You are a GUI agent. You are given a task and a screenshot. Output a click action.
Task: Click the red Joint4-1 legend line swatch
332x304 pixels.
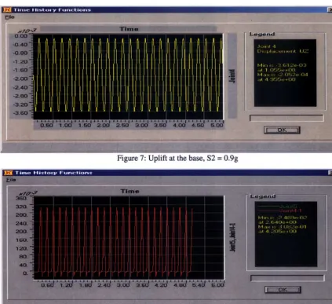click(x=268, y=211)
